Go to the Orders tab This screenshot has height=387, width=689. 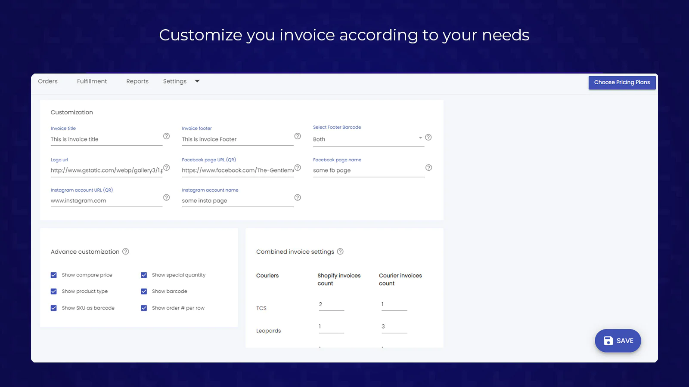click(48, 81)
